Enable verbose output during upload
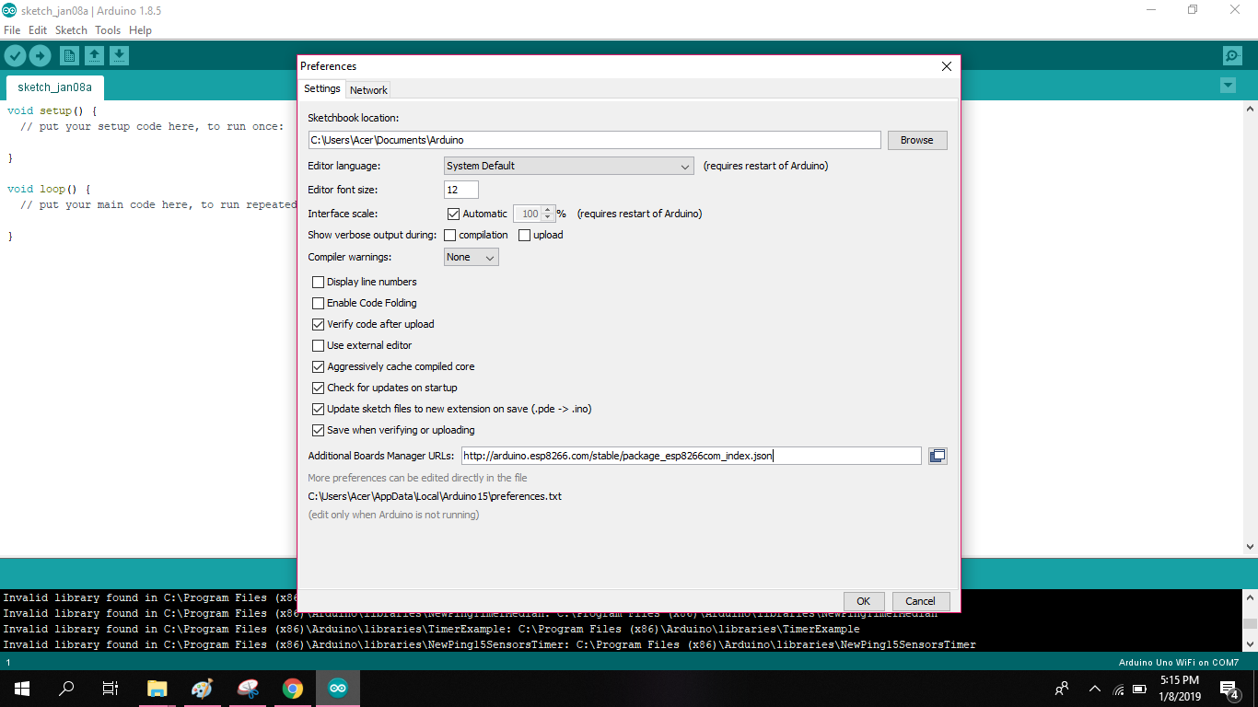This screenshot has height=707, width=1258. coord(525,235)
